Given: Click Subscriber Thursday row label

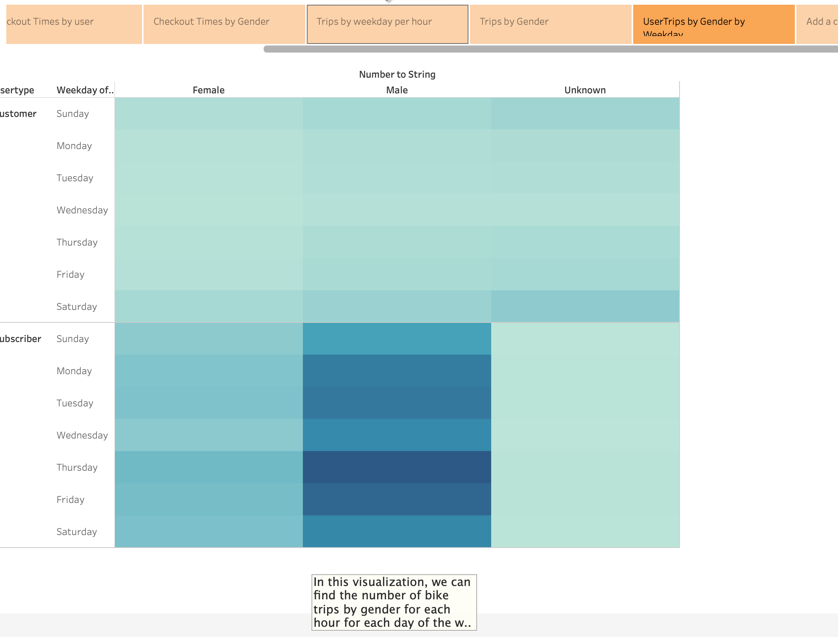Looking at the screenshot, I should pos(77,468).
